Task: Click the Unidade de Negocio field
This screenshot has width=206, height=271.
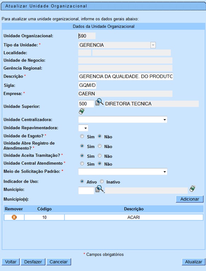Action: coord(125,60)
